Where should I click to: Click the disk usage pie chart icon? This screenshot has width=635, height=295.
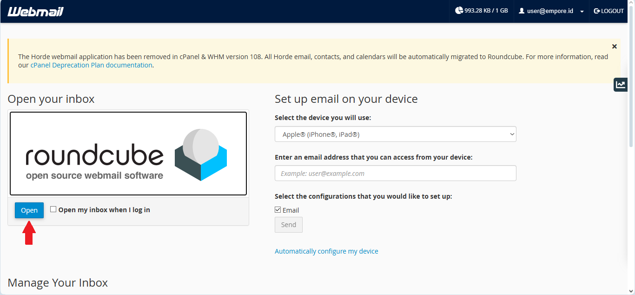[x=459, y=11]
